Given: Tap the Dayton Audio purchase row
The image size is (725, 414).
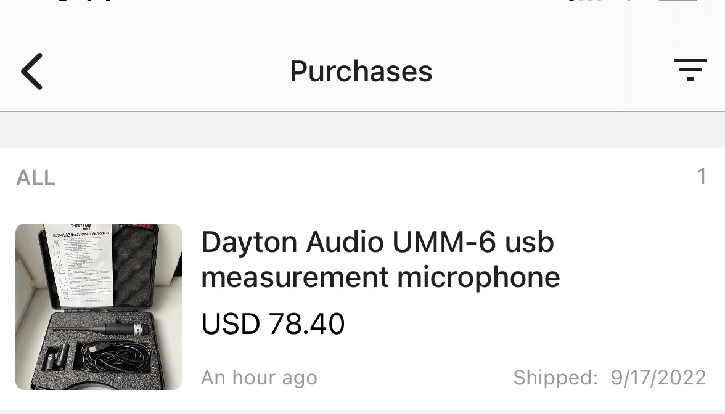Looking at the screenshot, I should click(x=380, y=307).
